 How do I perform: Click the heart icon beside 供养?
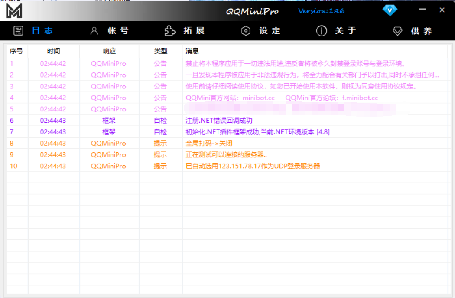click(397, 31)
